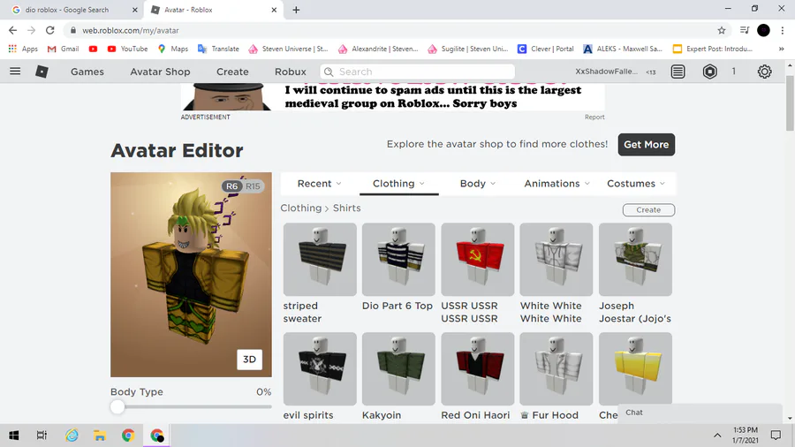Expand the Animations dropdown tab
This screenshot has height=447, width=795.
[x=556, y=184]
